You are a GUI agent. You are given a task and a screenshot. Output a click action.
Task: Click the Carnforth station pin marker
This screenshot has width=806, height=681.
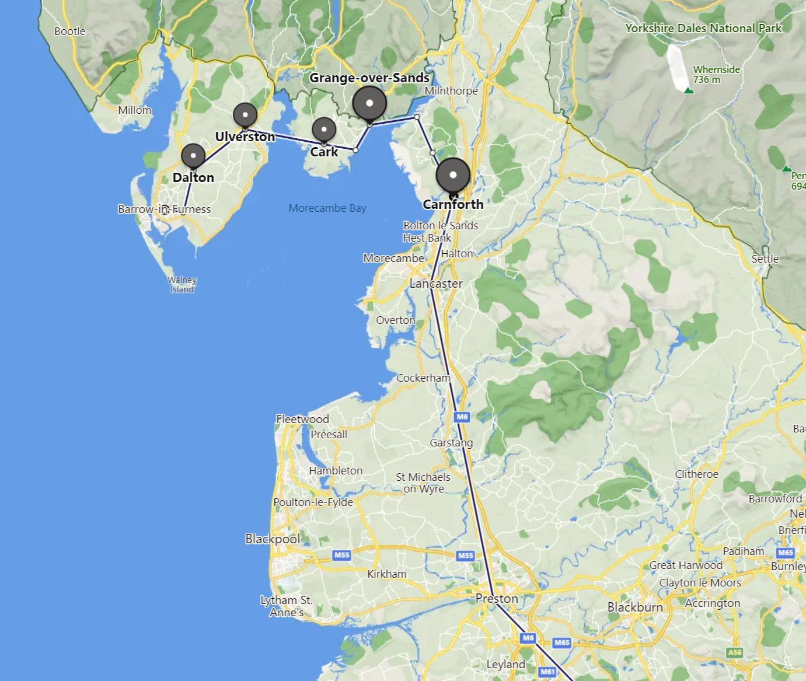point(453,176)
